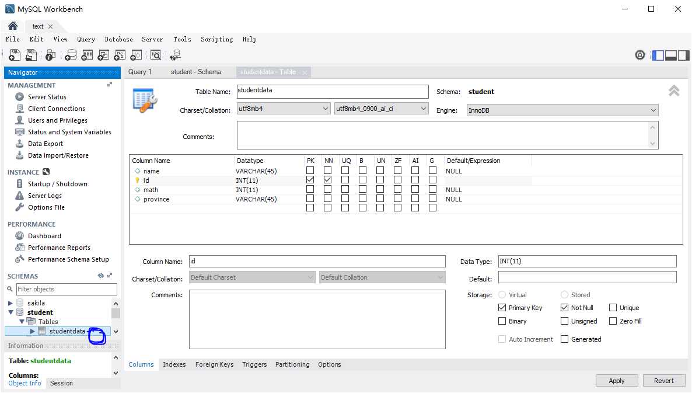
Task: Uncheck Primary Key in column details
Action: (x=502, y=307)
